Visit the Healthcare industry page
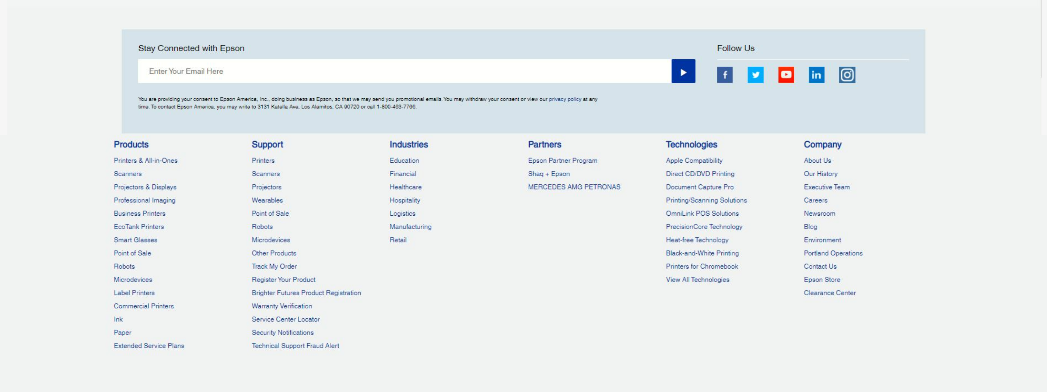 [x=405, y=187]
